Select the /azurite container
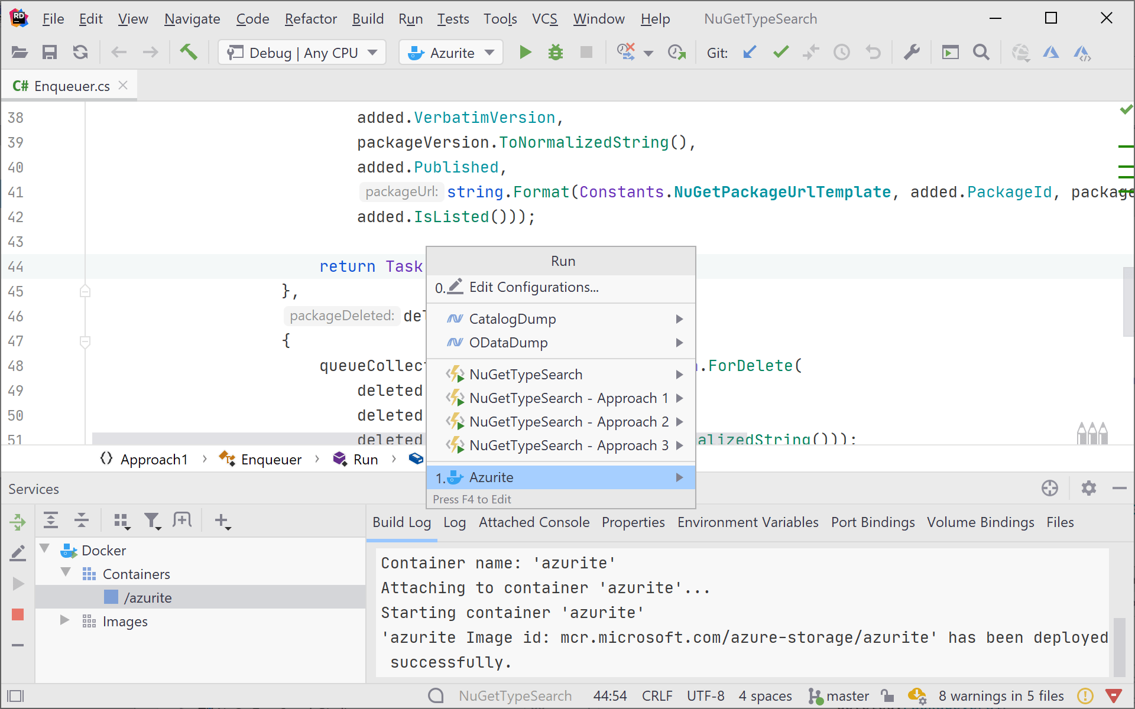 coord(200,597)
